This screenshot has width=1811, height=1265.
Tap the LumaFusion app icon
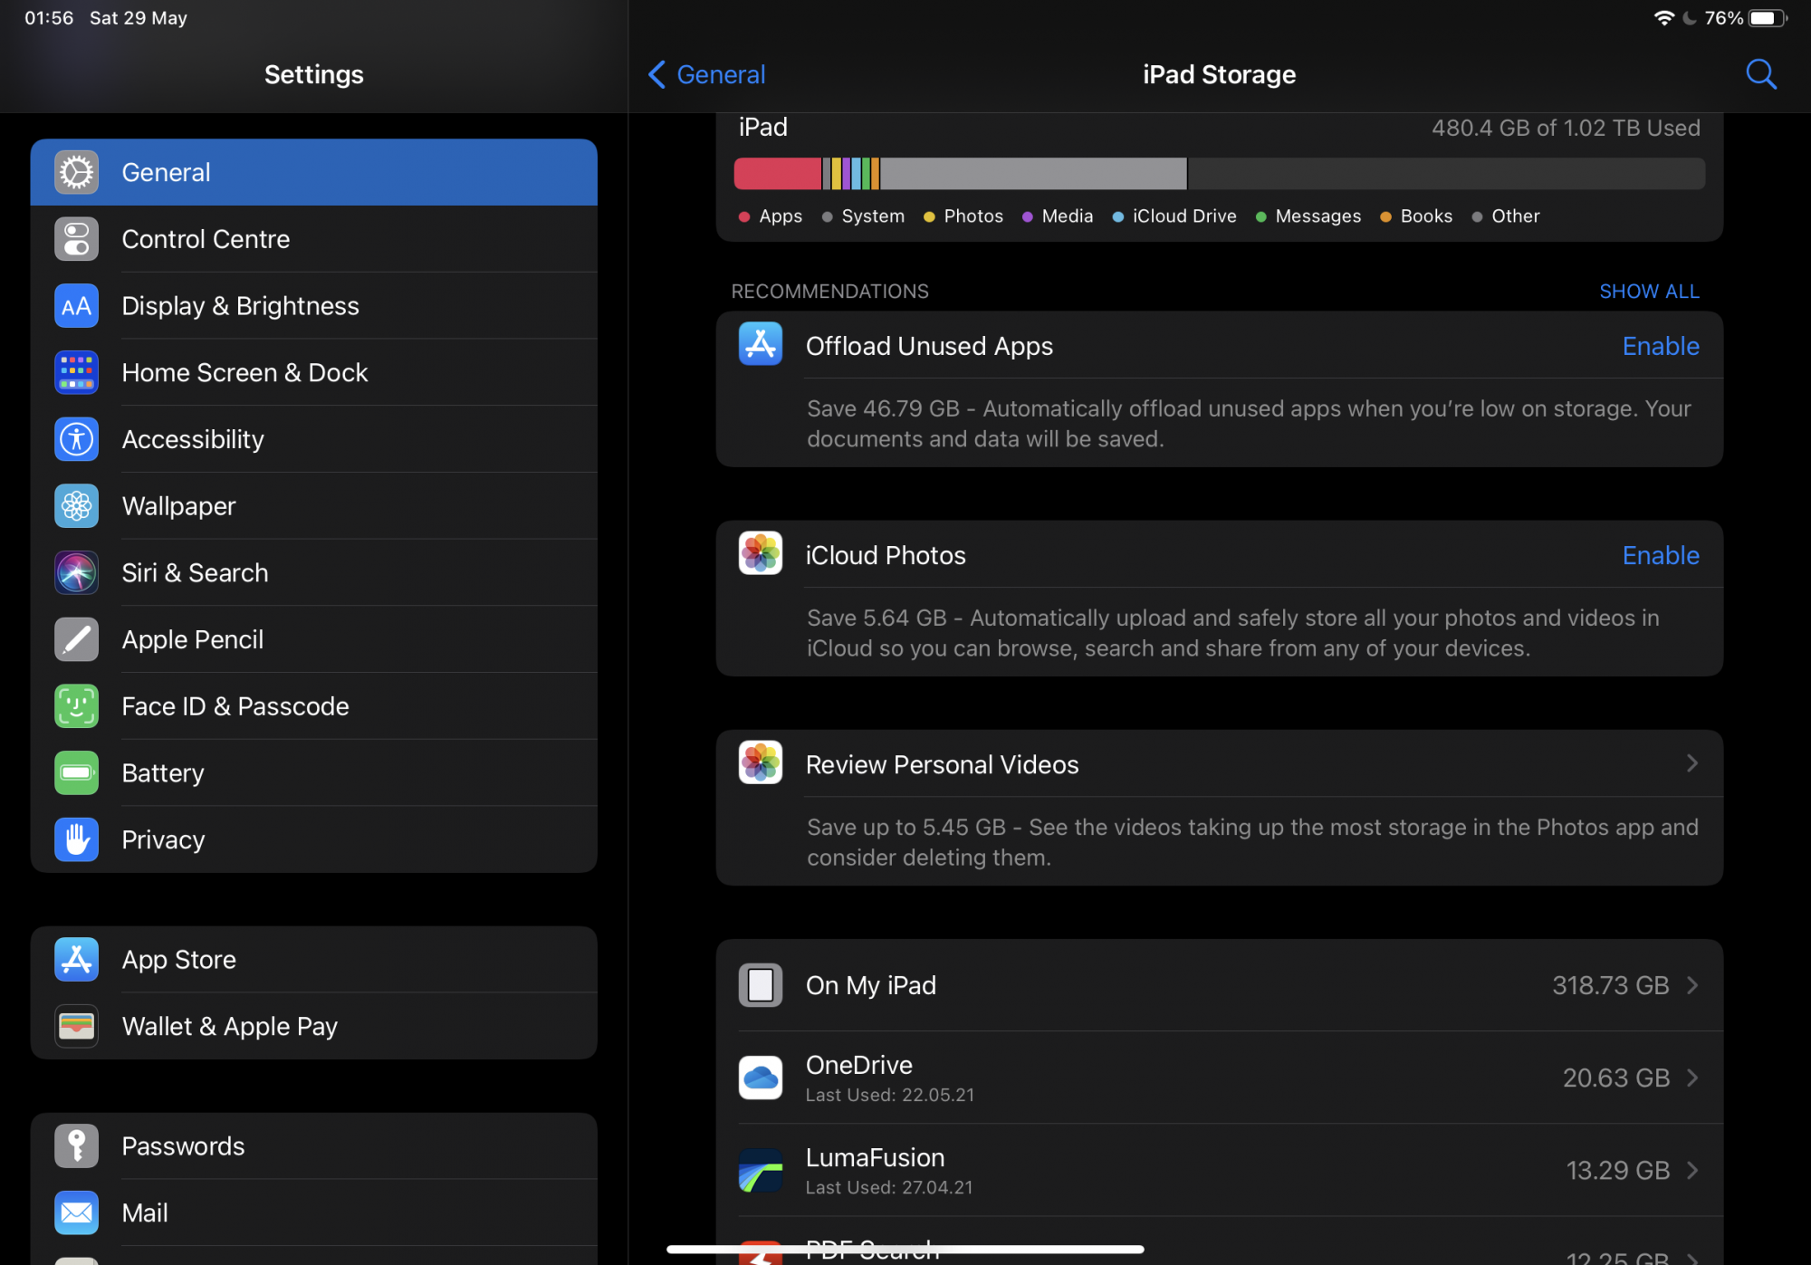tap(761, 1170)
